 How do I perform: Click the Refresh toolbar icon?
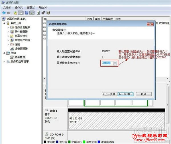pyautogui.click(x=38, y=13)
